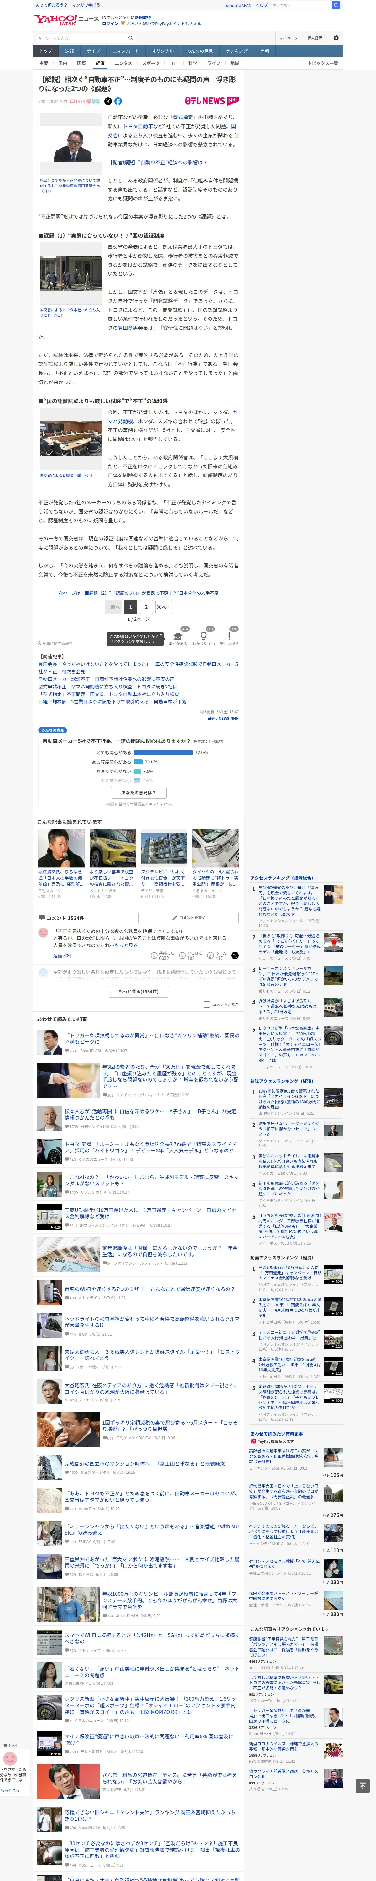
Task: Go to page 2 of the article
Action: 146,607
